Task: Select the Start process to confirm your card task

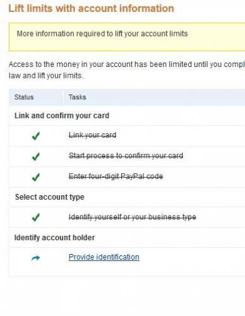Action: tap(126, 155)
